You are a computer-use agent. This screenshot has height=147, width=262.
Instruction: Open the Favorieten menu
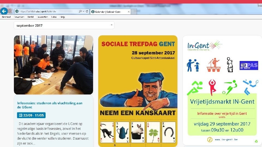43,17
